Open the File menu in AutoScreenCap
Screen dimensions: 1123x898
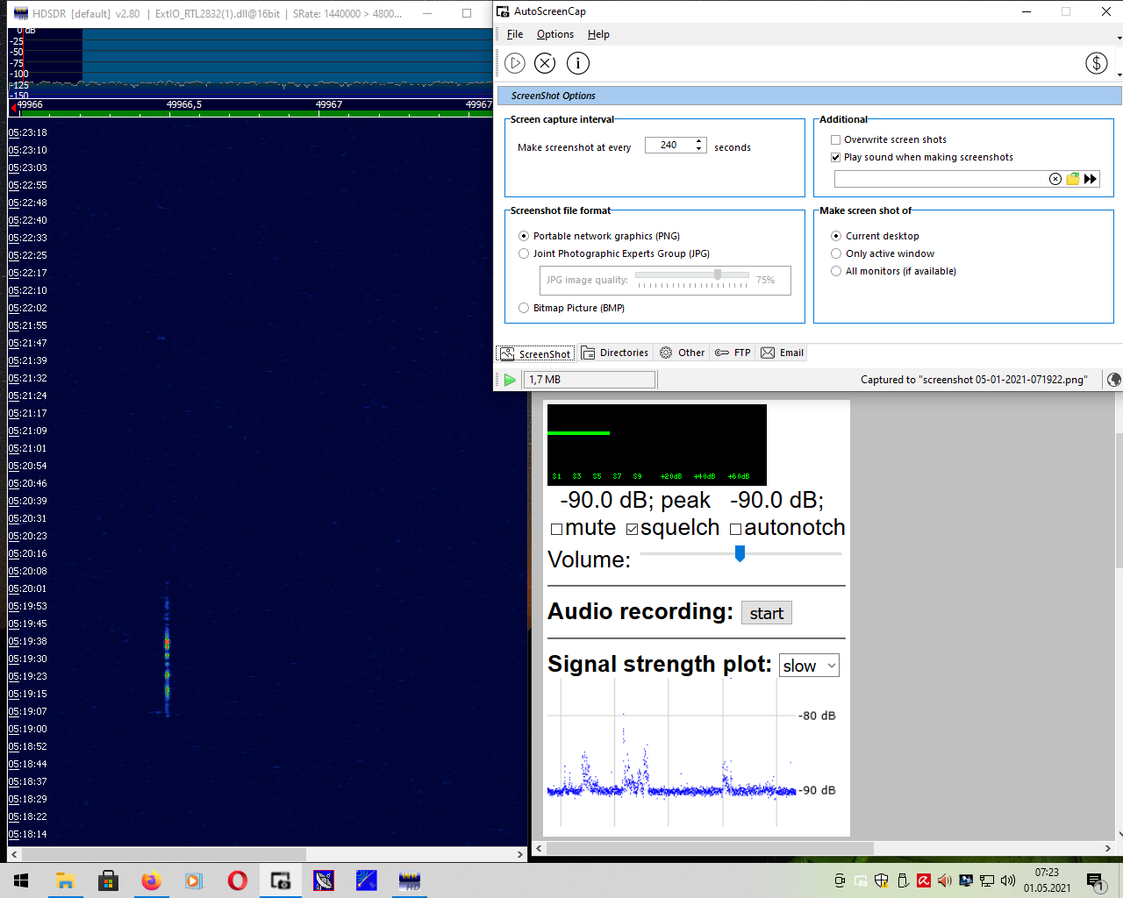point(515,34)
